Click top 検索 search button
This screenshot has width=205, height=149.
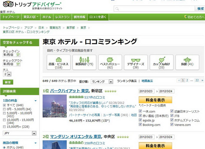click(200, 9)
